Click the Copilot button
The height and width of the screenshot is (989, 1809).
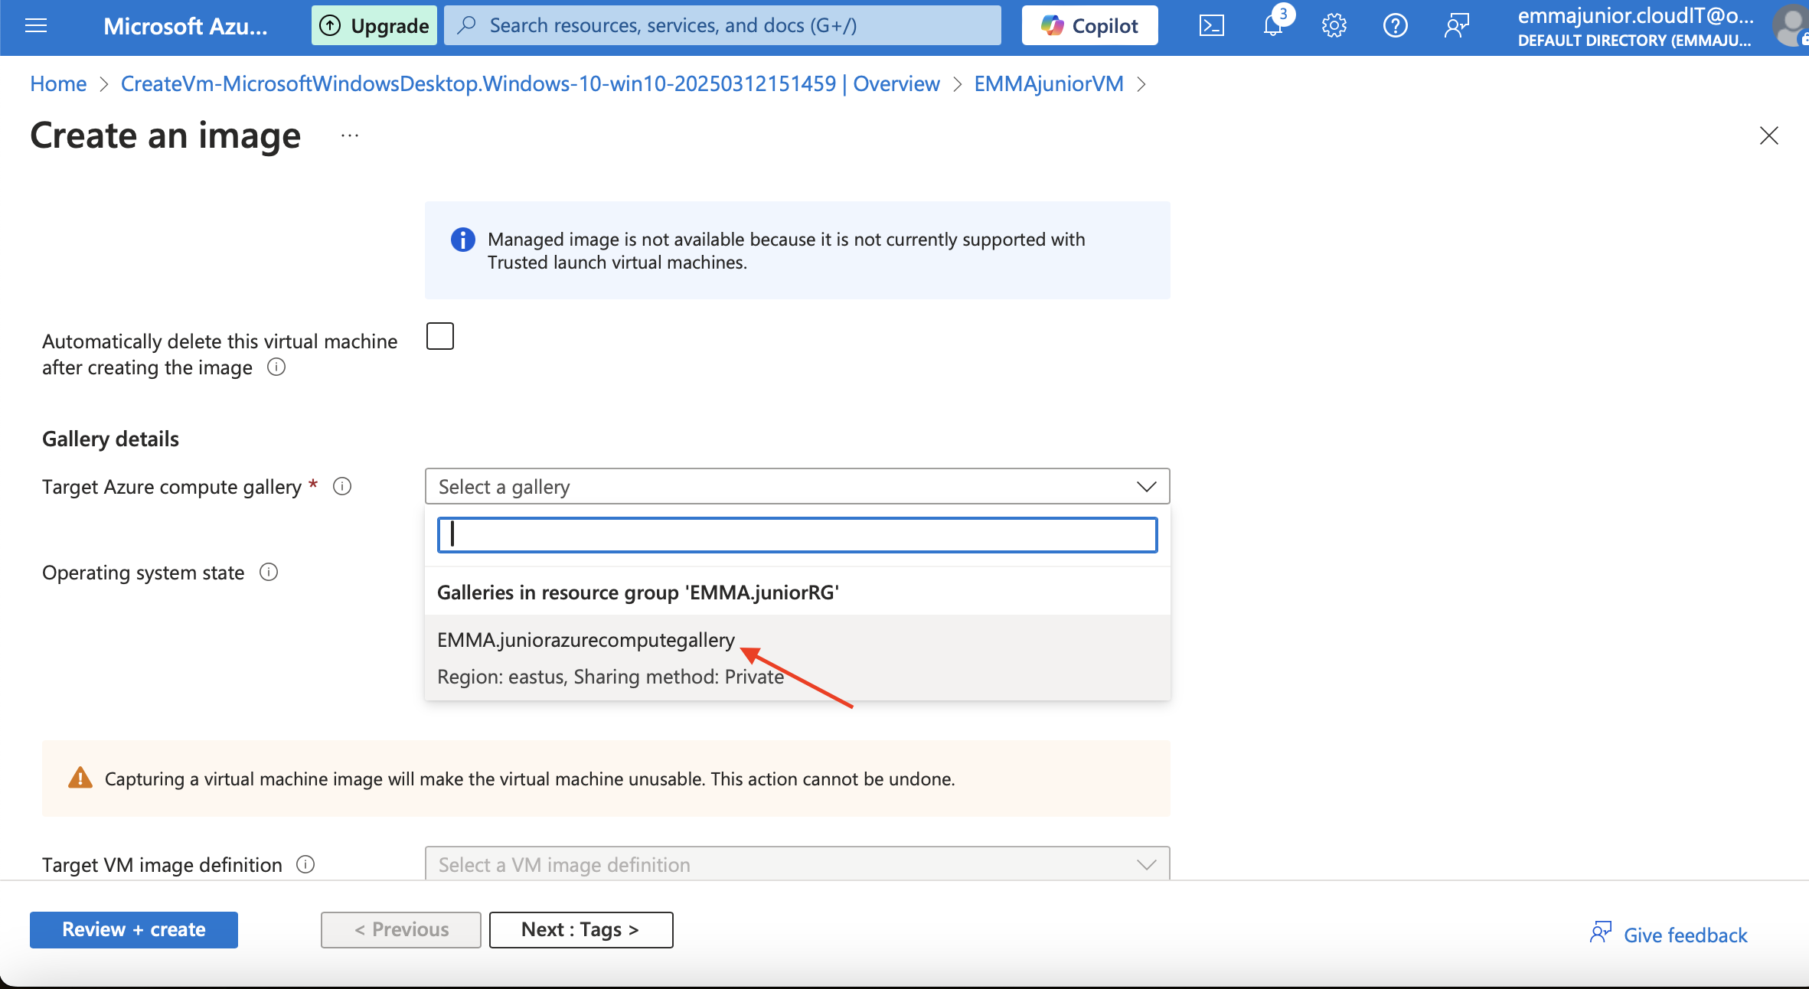(x=1089, y=26)
